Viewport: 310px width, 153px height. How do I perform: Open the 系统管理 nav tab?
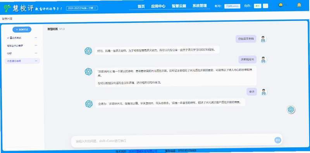tap(200, 6)
